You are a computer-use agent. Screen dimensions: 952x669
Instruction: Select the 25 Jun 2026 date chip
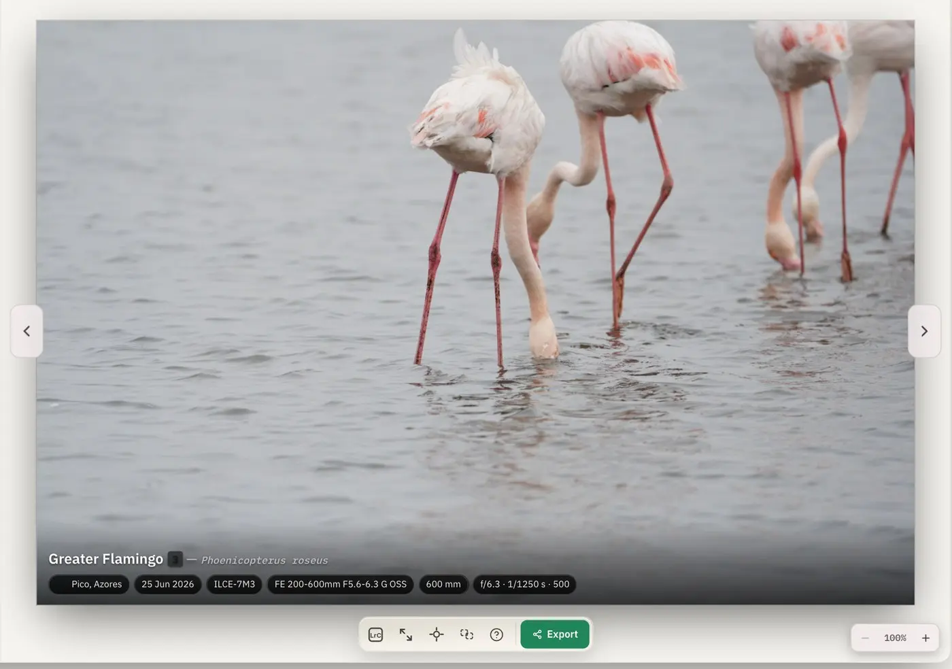point(168,584)
